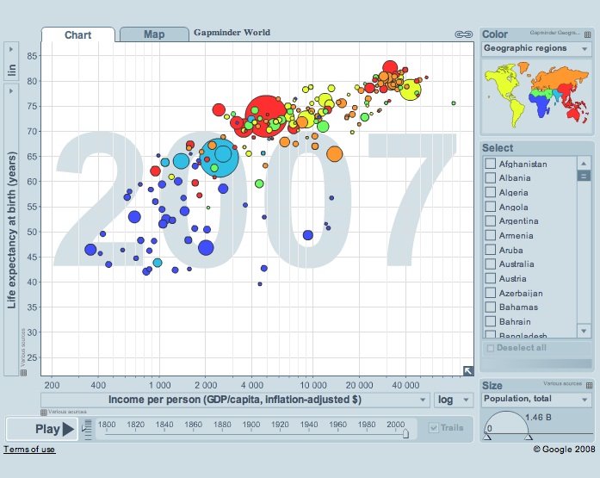The height and width of the screenshot is (478, 600).
Task: Expand the Life expectancy axis selector
Action: [11, 230]
